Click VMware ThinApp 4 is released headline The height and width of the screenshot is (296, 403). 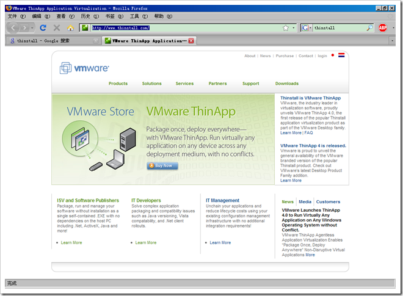click(x=313, y=146)
